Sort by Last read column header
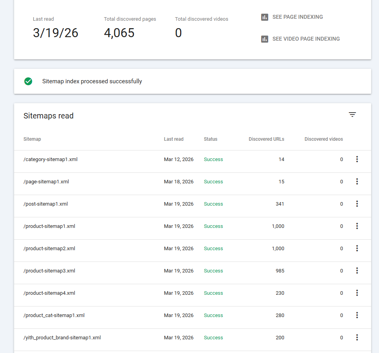Image resolution: width=379 pixels, height=353 pixels. [173, 139]
